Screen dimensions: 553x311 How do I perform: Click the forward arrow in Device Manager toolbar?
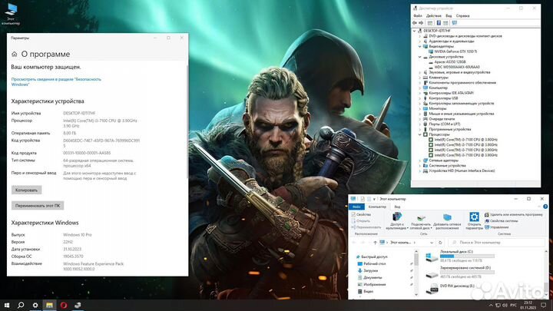point(421,23)
